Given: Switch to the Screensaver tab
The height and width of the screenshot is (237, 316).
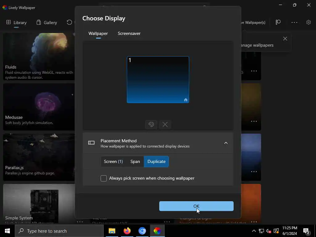Looking at the screenshot, I should click(129, 33).
